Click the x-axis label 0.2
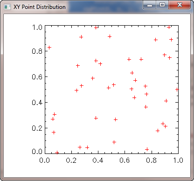This screenshot has height=181, width=194. (71, 160)
